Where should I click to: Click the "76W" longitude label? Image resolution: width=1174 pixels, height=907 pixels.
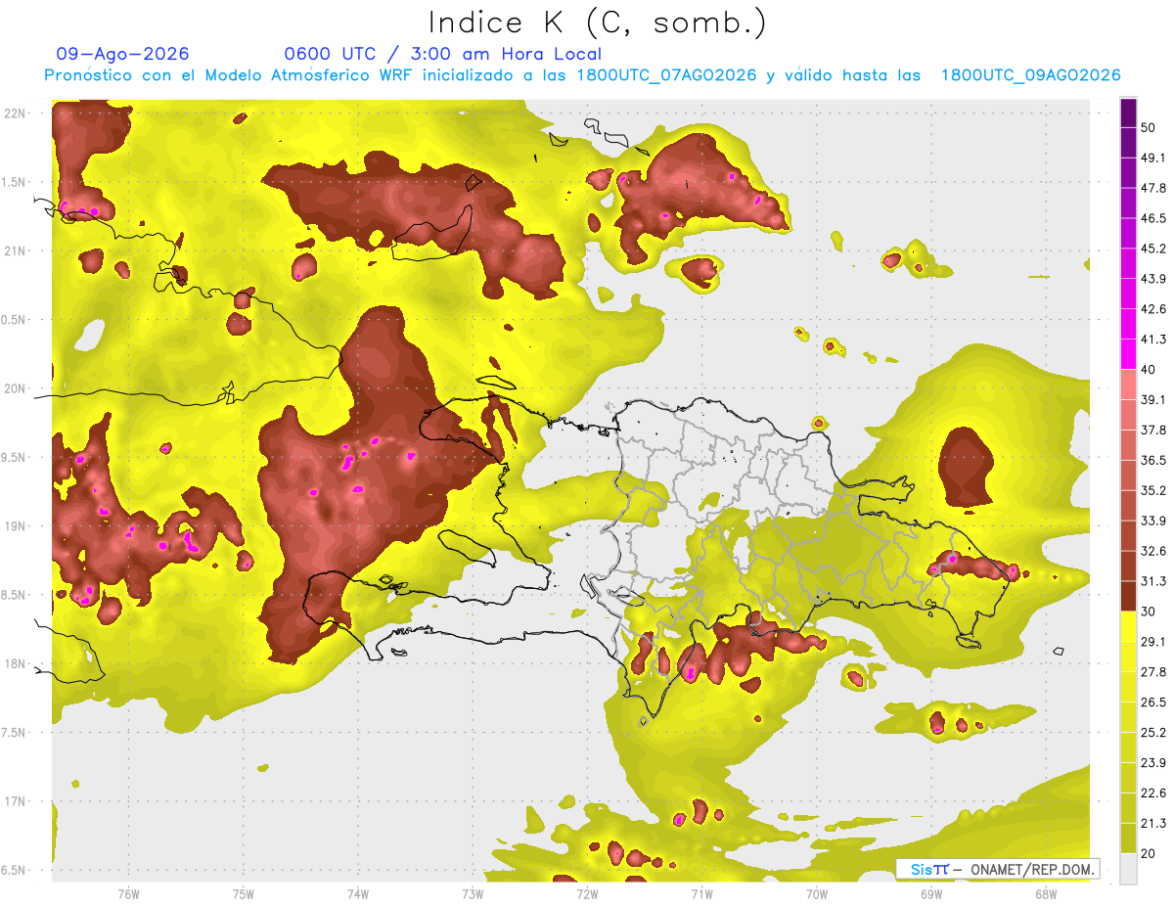tap(128, 893)
